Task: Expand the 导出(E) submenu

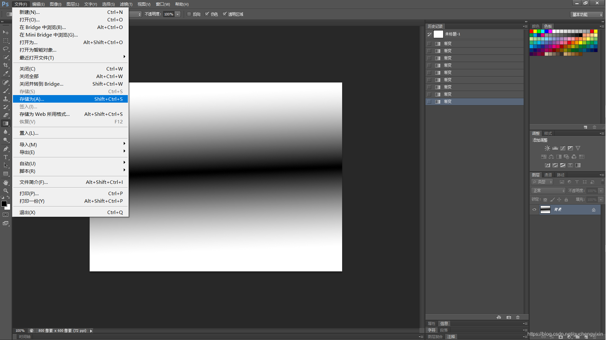Action: (x=70, y=152)
